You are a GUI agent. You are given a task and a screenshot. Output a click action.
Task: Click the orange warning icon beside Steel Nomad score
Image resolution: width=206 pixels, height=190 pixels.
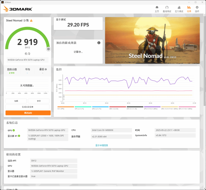(x=31, y=21)
